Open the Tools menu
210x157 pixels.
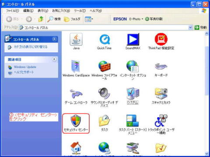coord(80,10)
